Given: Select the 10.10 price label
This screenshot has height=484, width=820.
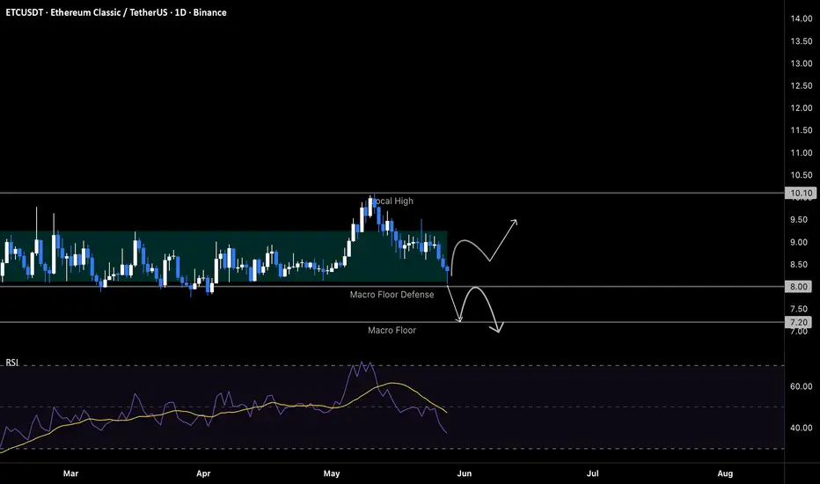Looking at the screenshot, I should (x=801, y=193).
